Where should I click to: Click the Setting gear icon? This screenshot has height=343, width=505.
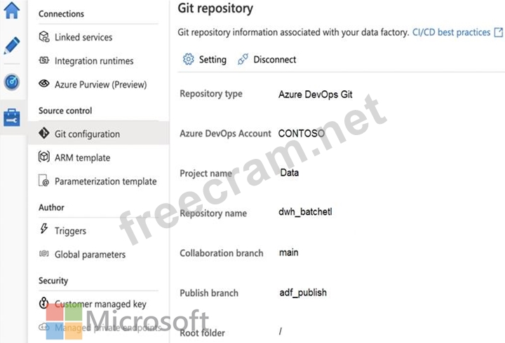pyautogui.click(x=188, y=59)
